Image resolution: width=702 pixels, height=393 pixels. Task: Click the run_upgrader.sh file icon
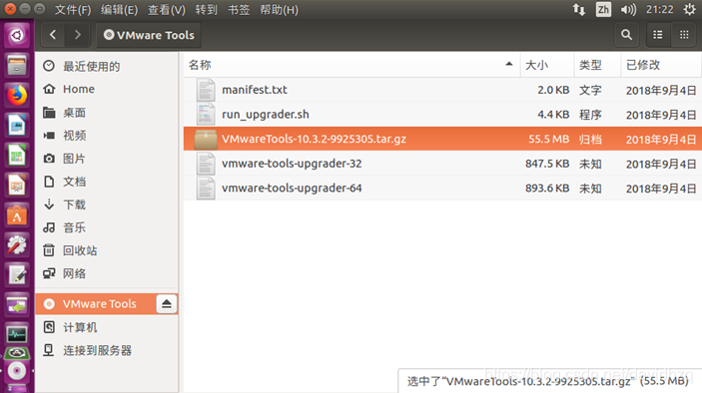206,115
